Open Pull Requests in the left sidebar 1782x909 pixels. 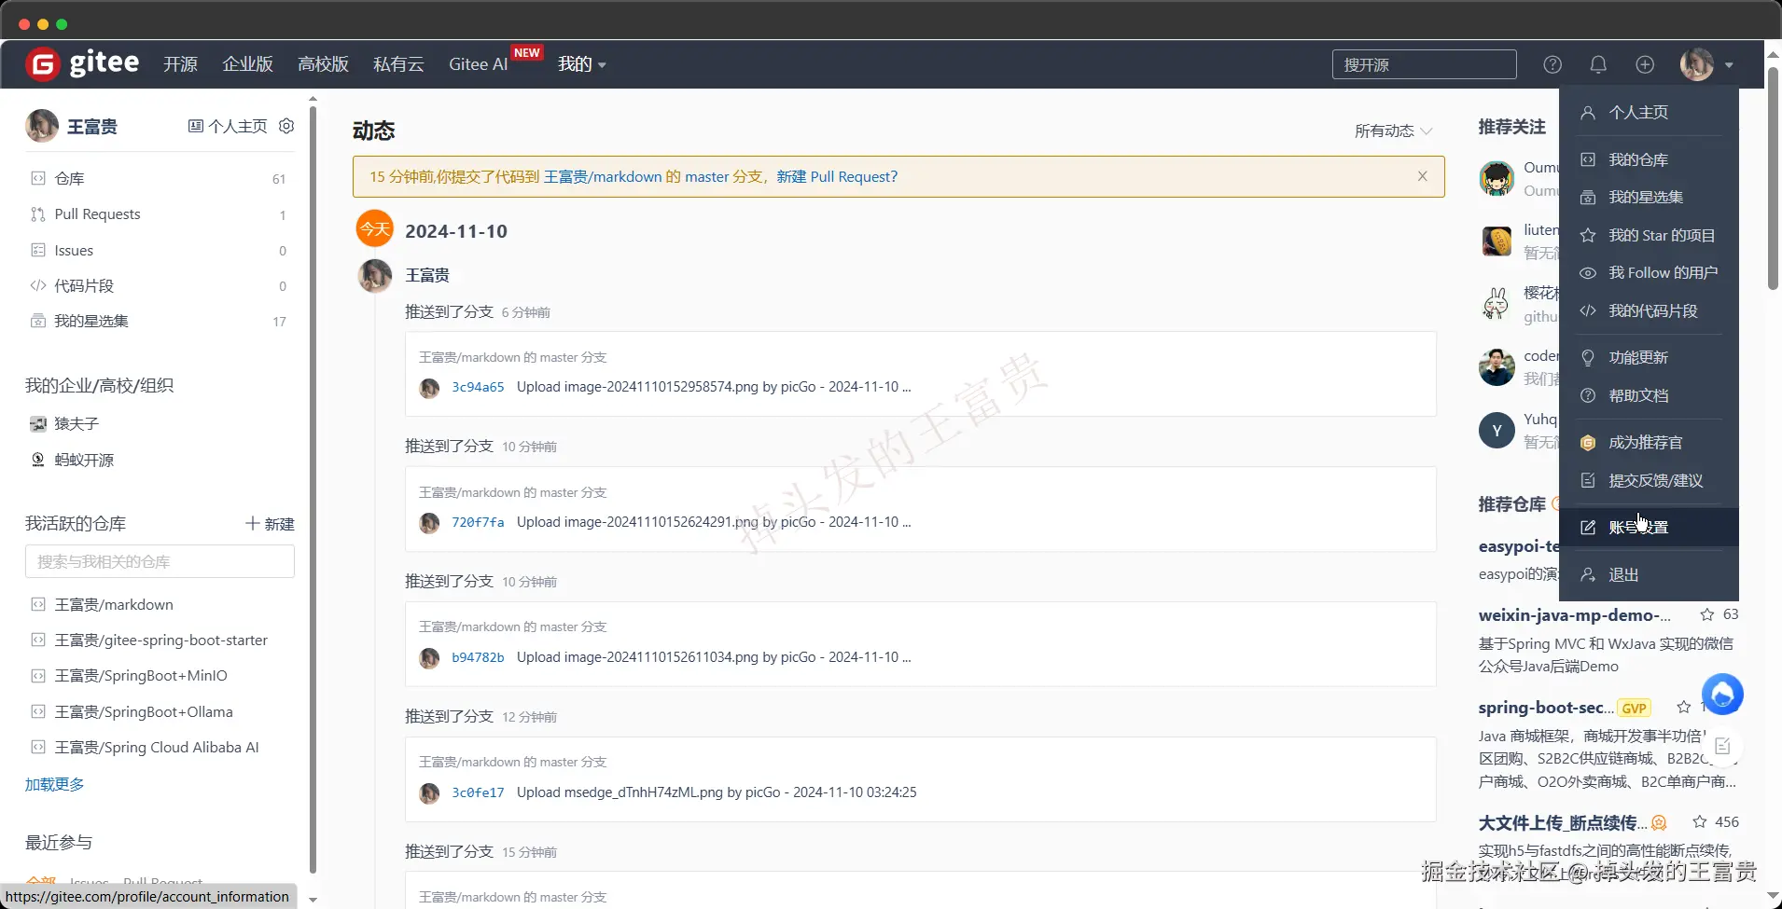point(159,214)
